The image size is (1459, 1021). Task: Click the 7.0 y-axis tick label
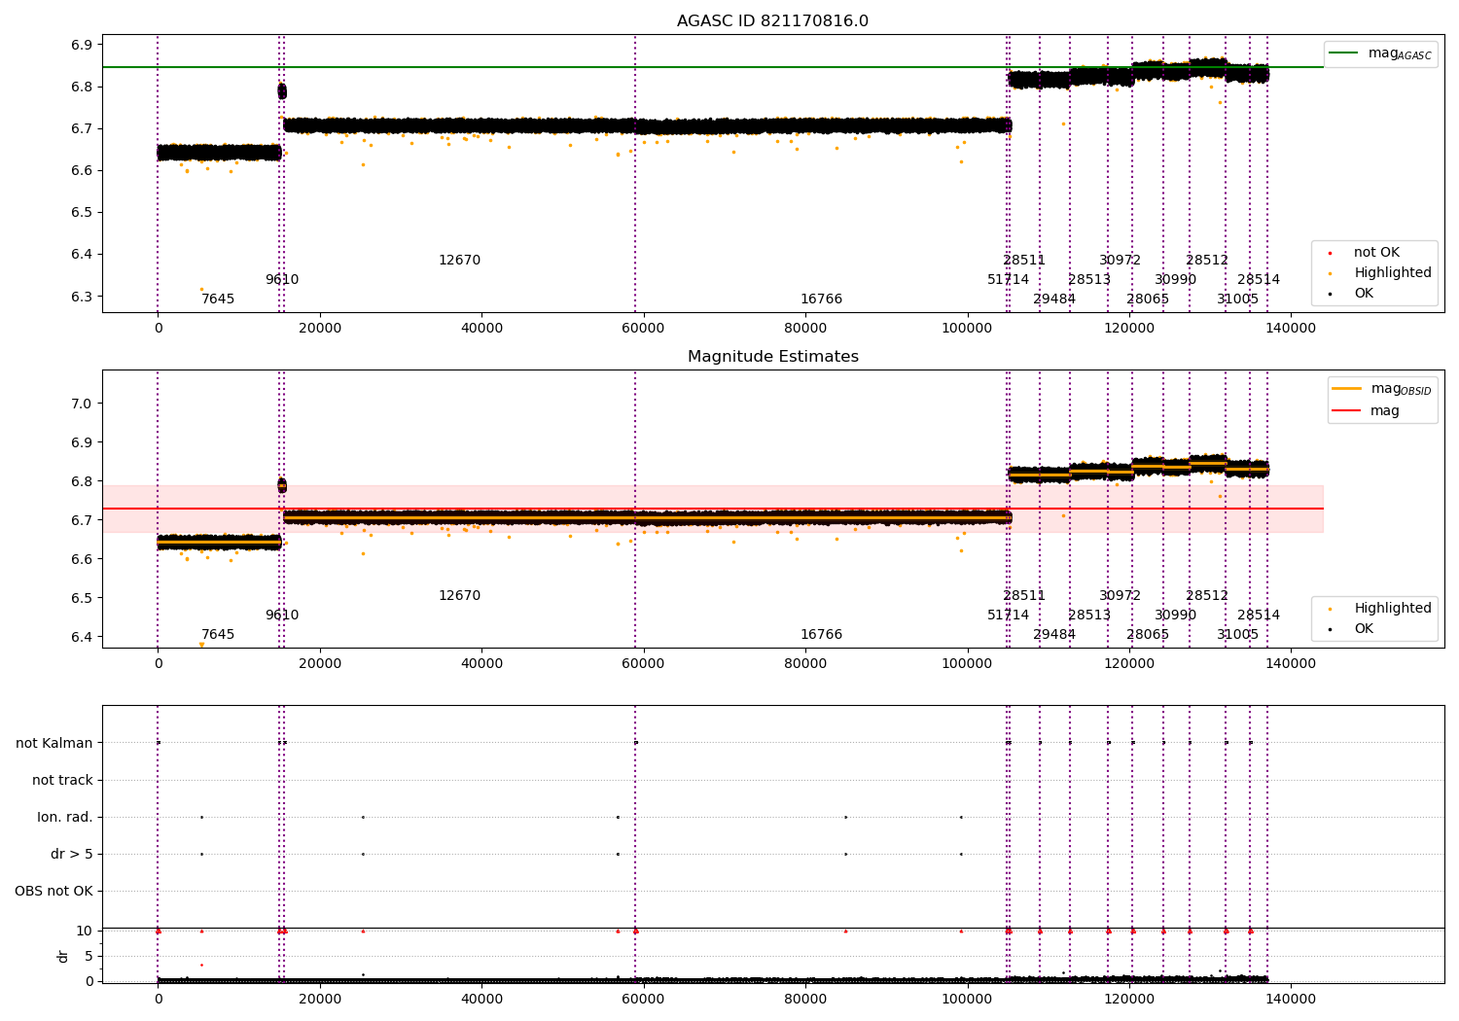[82, 404]
